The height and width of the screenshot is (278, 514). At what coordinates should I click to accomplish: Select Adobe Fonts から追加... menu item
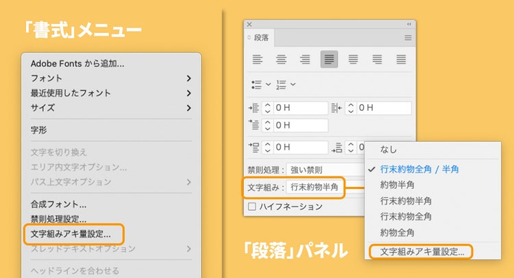click(111, 64)
